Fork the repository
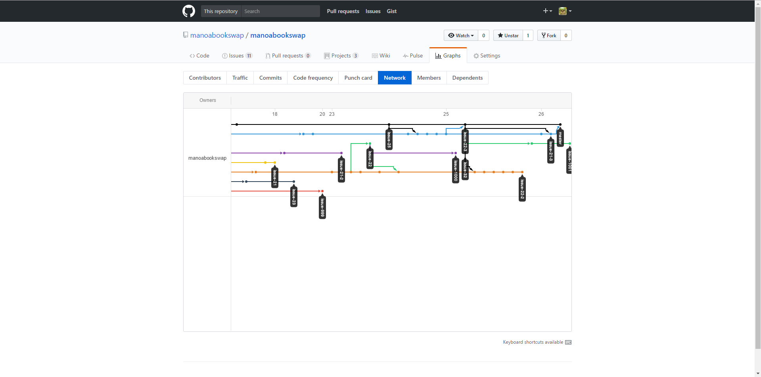Image resolution: width=761 pixels, height=377 pixels. 549,35
